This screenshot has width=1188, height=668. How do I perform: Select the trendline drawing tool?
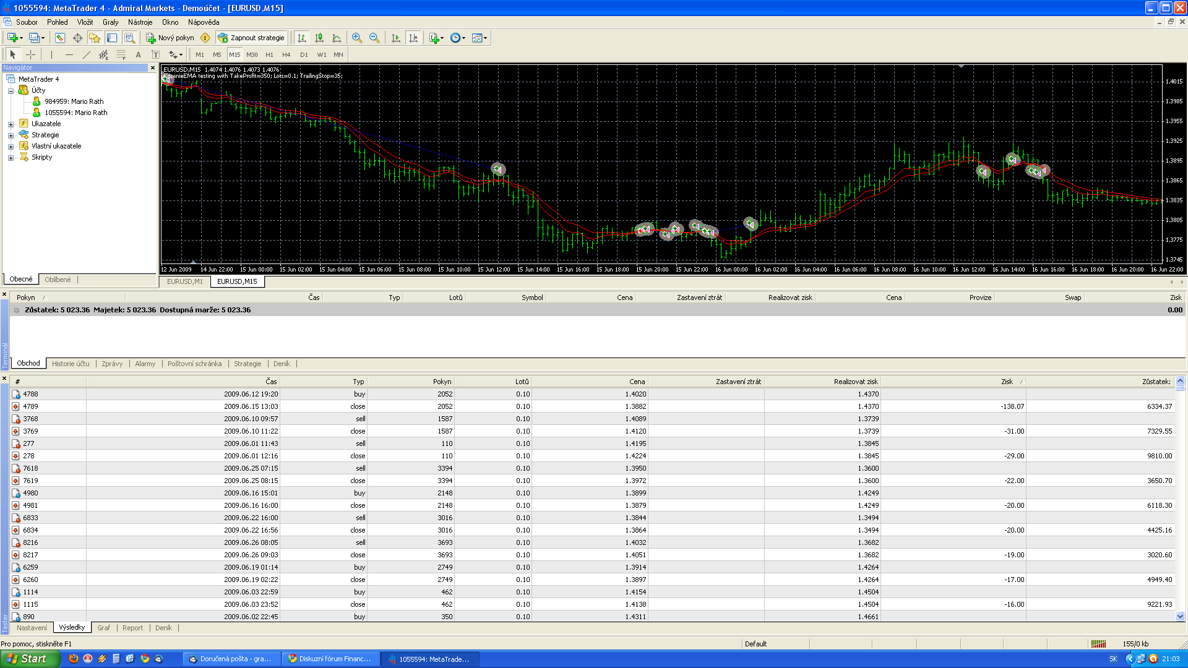[87, 54]
